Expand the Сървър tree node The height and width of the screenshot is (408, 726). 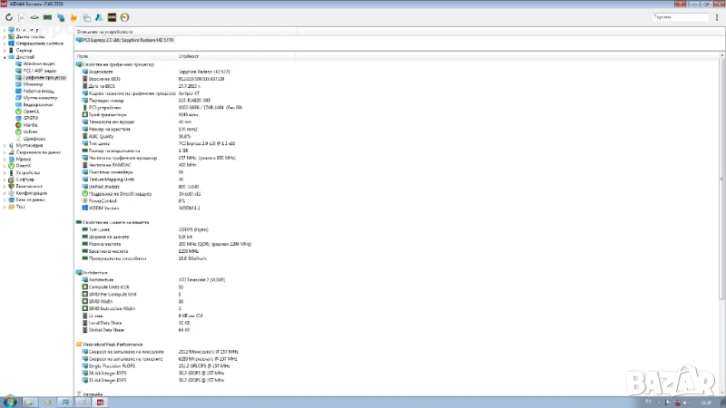click(x=5, y=50)
